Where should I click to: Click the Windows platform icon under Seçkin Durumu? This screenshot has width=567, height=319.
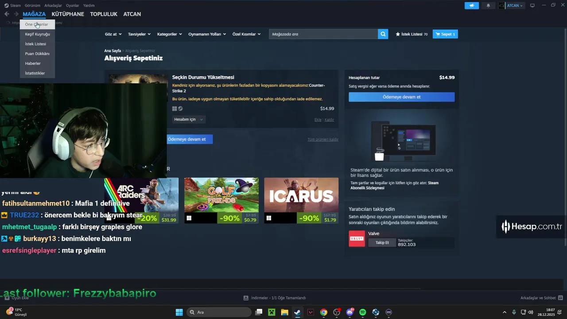pos(175,109)
